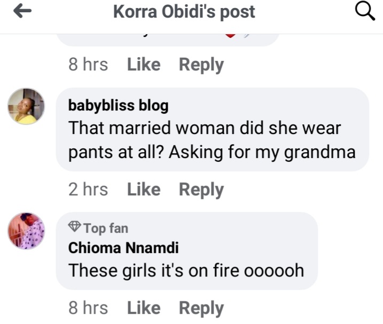383x324 pixels.
Task: Reply to the babybliss blog comment
Action: click(x=201, y=189)
